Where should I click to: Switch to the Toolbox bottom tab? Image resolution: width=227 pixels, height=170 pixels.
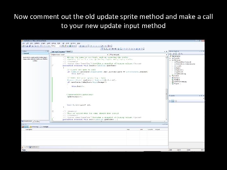36,121
